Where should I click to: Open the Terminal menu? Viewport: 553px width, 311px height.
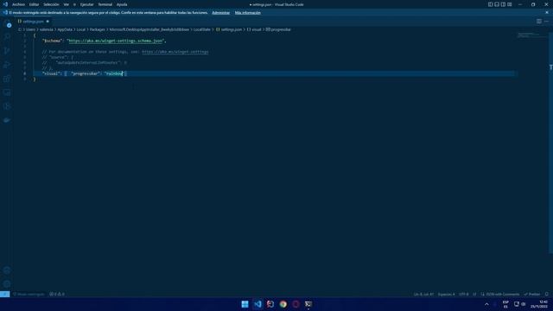coord(105,4)
